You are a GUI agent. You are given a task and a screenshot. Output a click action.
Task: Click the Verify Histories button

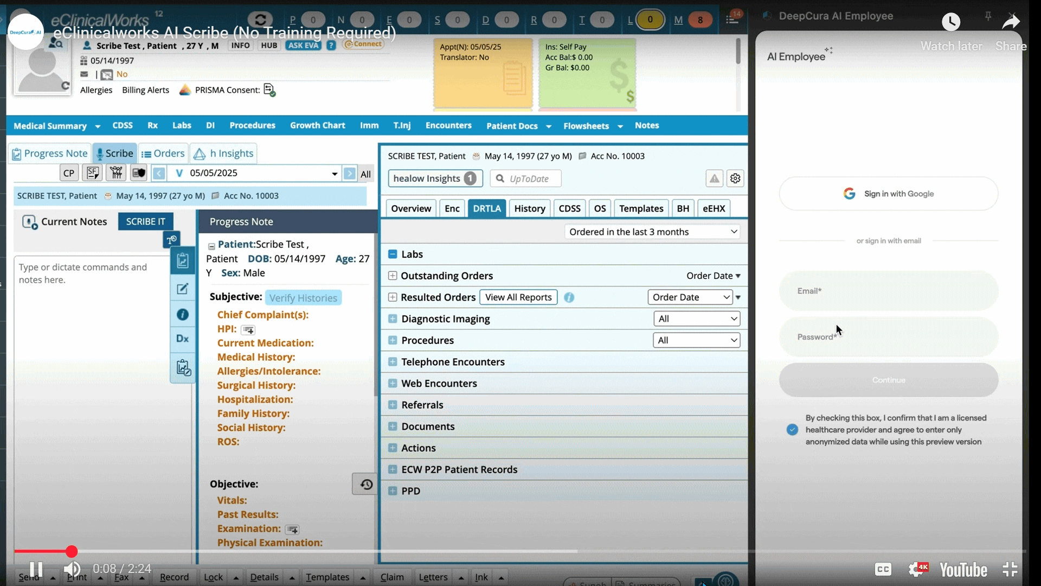point(303,298)
